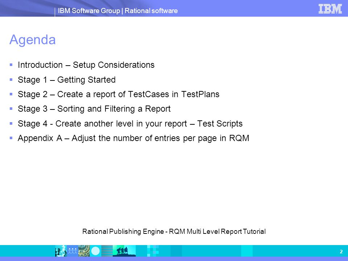Select 'Stage 1 – Getting Started' line
348x261 pixels.
(67, 80)
